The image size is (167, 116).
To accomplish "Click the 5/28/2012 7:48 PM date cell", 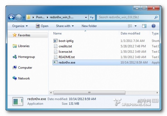I will [133, 46].
